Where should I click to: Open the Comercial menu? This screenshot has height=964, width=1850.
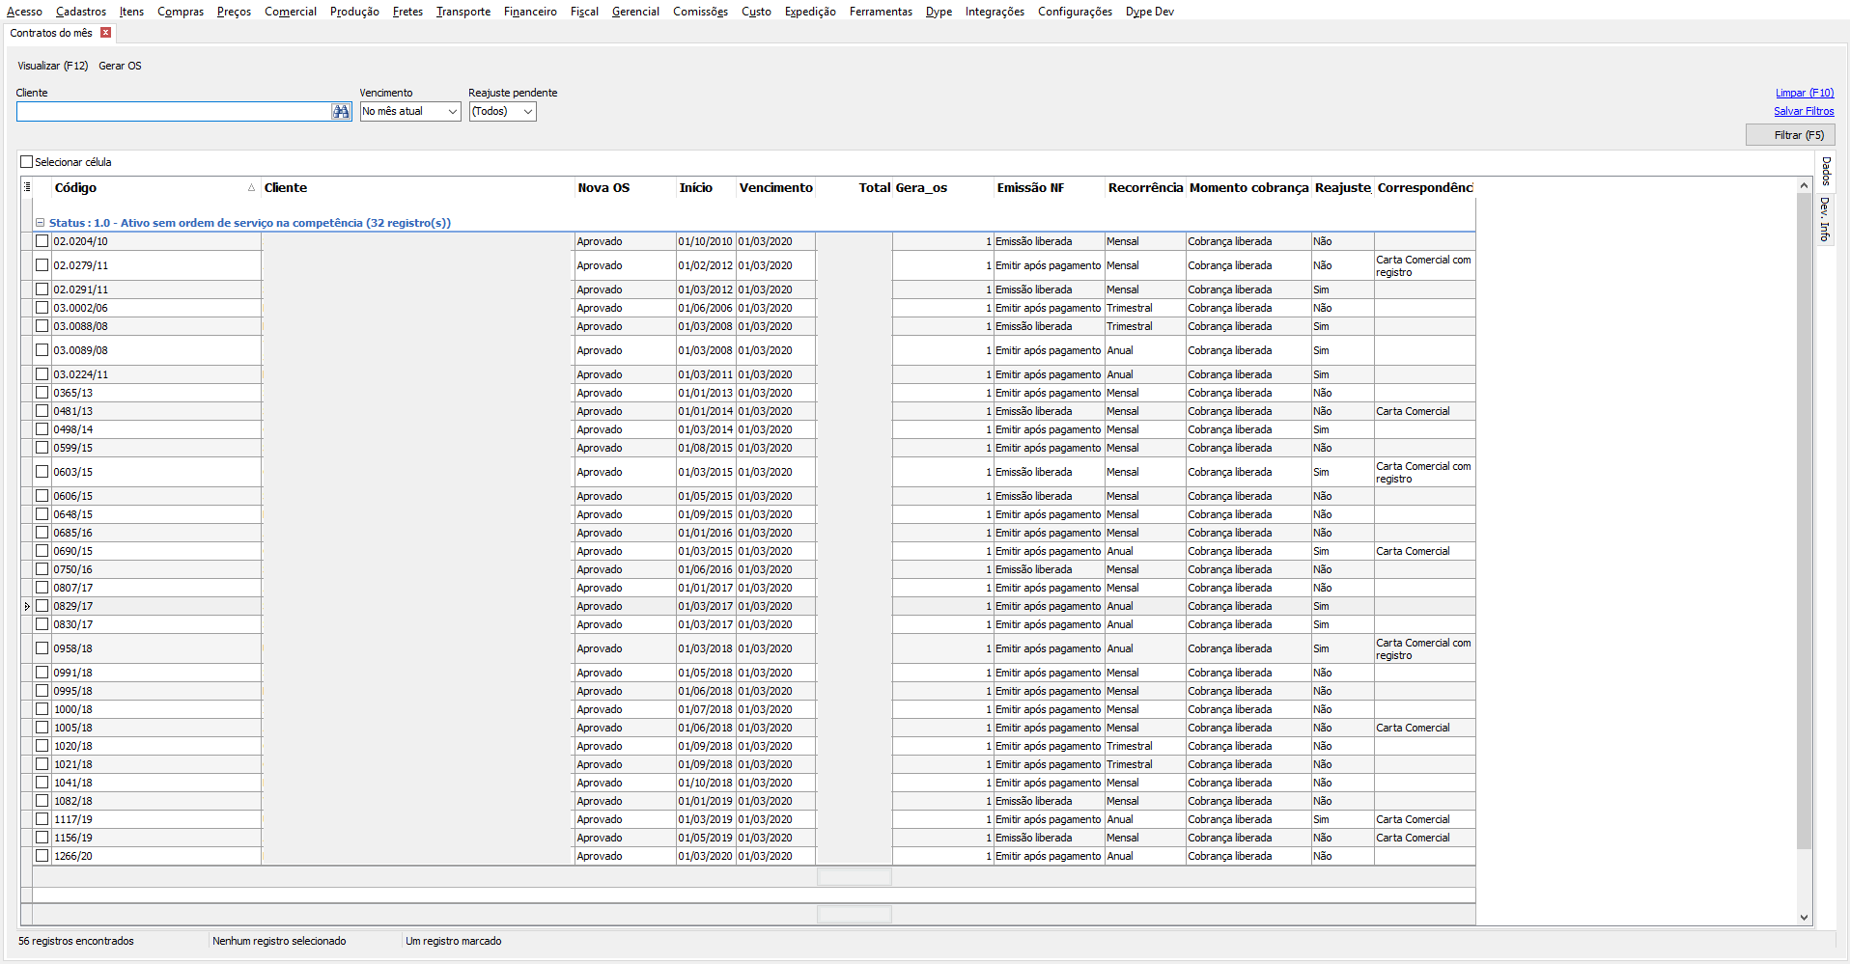[291, 12]
